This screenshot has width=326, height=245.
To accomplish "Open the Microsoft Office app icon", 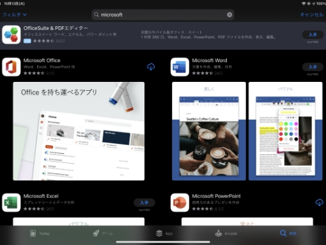I will coord(12,67).
